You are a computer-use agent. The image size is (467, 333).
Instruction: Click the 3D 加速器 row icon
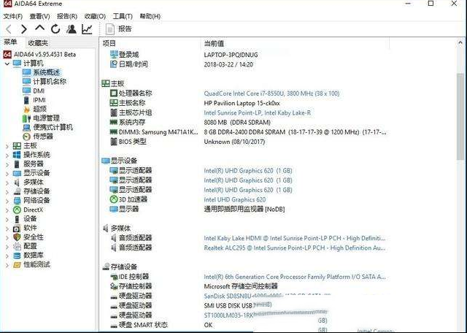pos(114,199)
